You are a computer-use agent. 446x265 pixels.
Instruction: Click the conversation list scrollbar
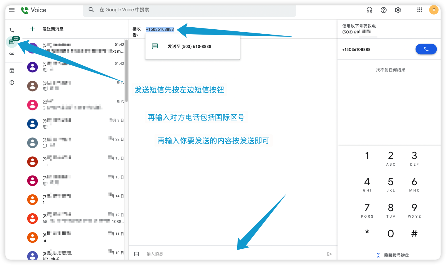coord(126,71)
